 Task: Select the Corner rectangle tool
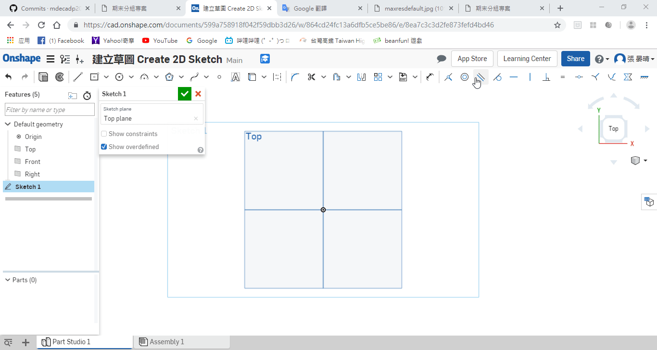click(x=94, y=77)
